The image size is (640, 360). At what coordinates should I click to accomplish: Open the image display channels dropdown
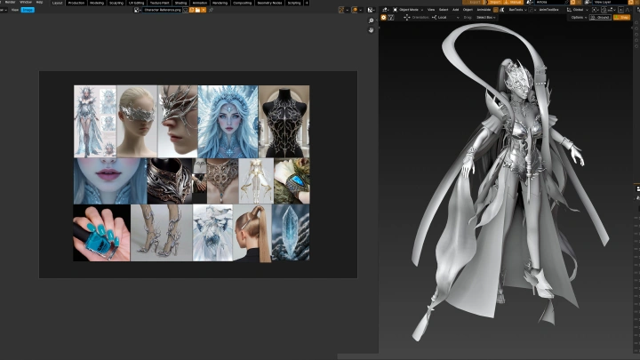(371, 10)
